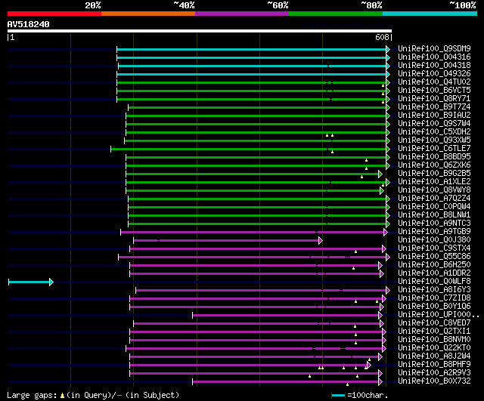484x401 pixels.
Task: Select the UniRef100_A8J2W4 hit name
Action: pos(434,356)
